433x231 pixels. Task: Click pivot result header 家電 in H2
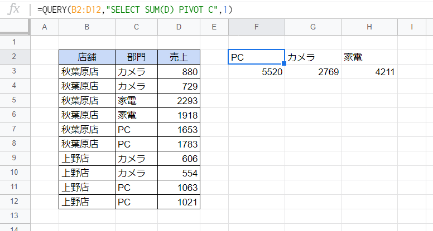tap(369, 57)
